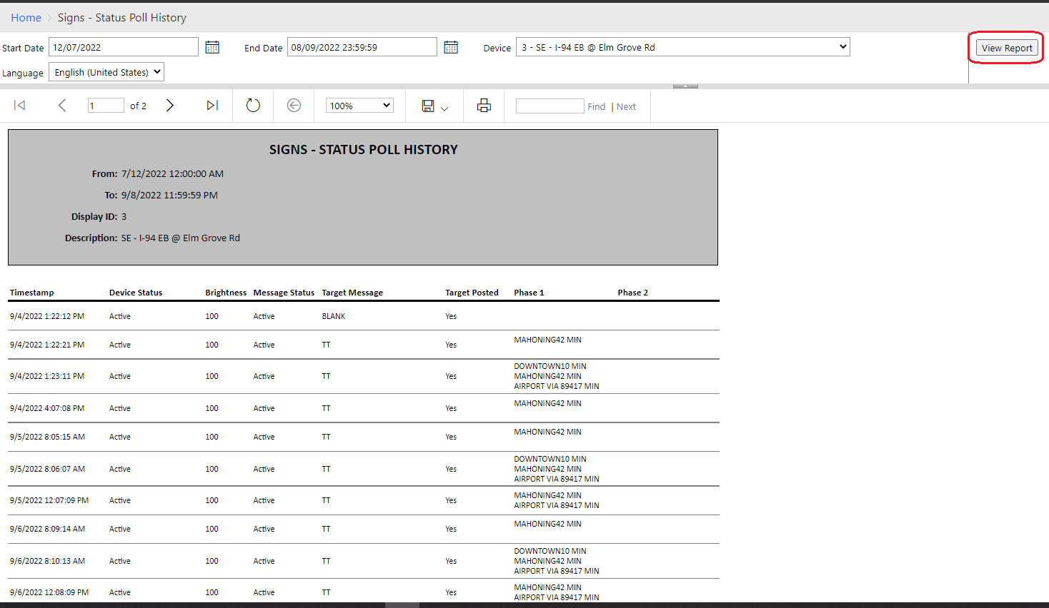Click the current page number box
Image resolution: width=1049 pixels, height=608 pixels.
[106, 106]
